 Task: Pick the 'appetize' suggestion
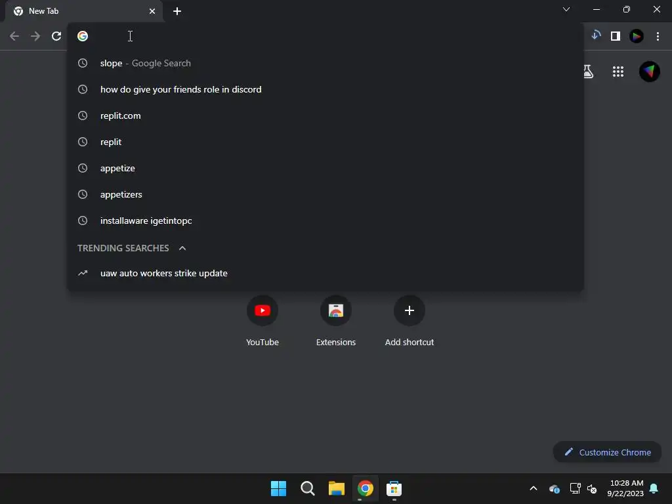click(x=325, y=168)
